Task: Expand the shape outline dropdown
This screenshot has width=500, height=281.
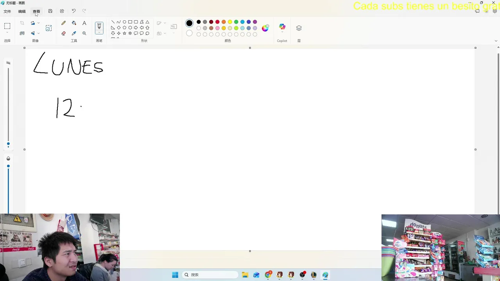Action: 164,23
